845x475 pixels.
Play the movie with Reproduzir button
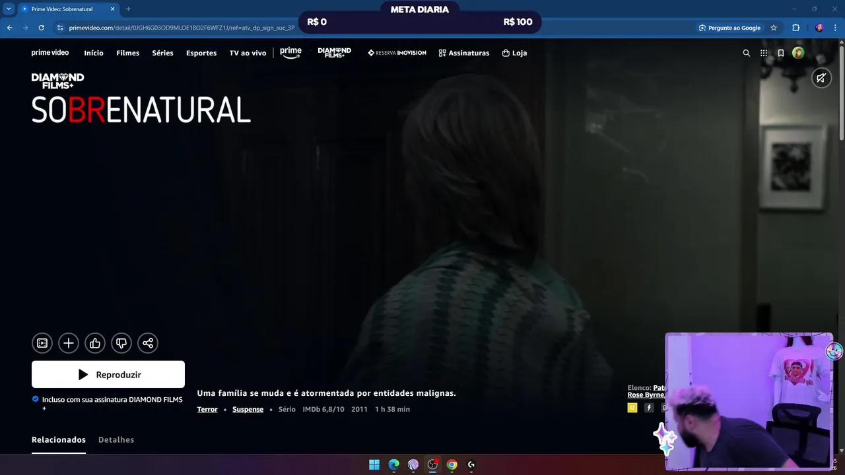(x=108, y=374)
